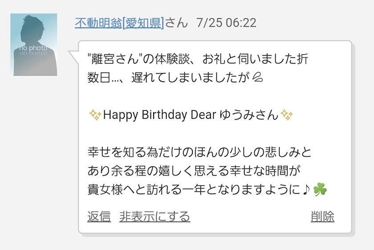
Task: Click the さん honorific after the username
Action: click(176, 22)
